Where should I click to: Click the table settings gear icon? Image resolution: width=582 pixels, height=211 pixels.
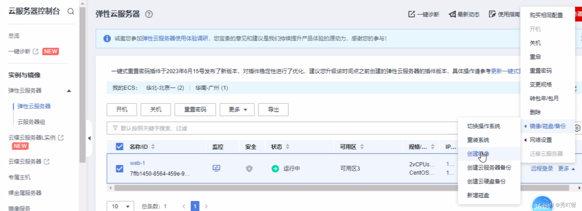(578, 128)
